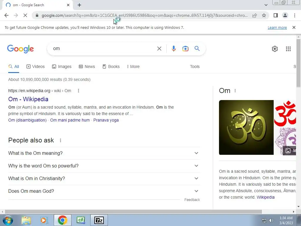Bookmark this page with the star icon
This screenshot has width=301, height=226.
point(264,15)
